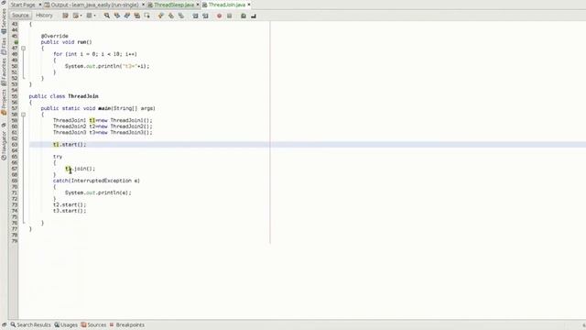Open the Sources bottom panel

(x=93, y=324)
